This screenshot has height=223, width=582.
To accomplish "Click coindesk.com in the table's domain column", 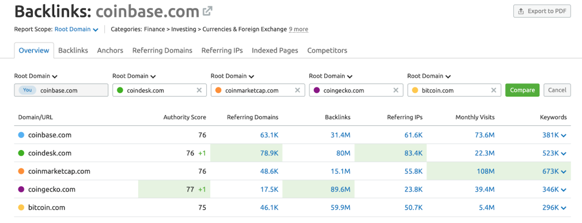I will pos(50,153).
